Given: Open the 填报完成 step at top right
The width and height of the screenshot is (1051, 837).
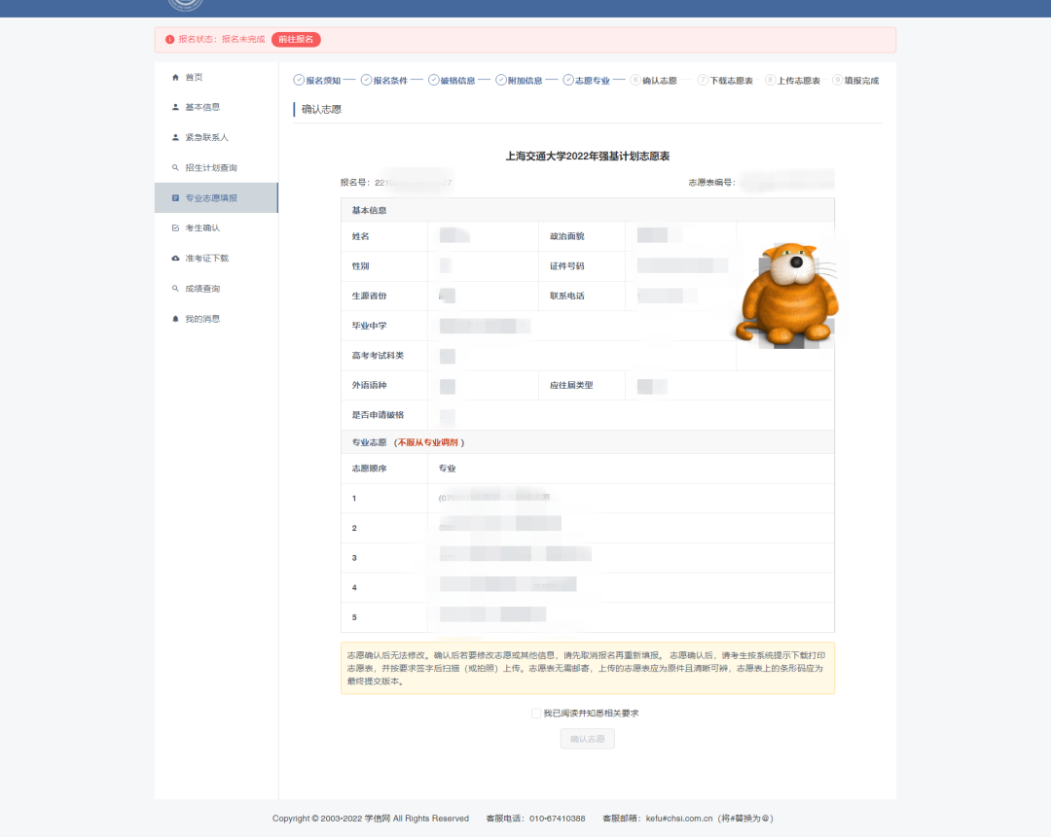Looking at the screenshot, I should pyautogui.click(x=860, y=80).
